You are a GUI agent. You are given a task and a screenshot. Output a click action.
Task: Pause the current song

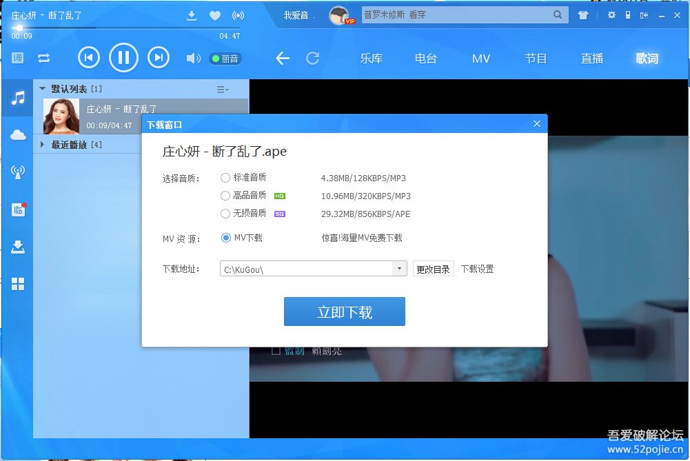point(123,58)
